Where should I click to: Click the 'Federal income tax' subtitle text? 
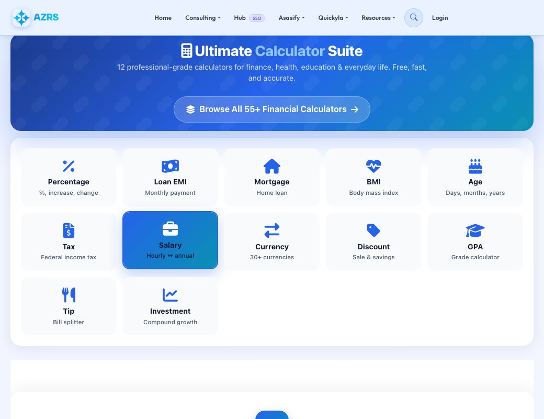(69, 257)
